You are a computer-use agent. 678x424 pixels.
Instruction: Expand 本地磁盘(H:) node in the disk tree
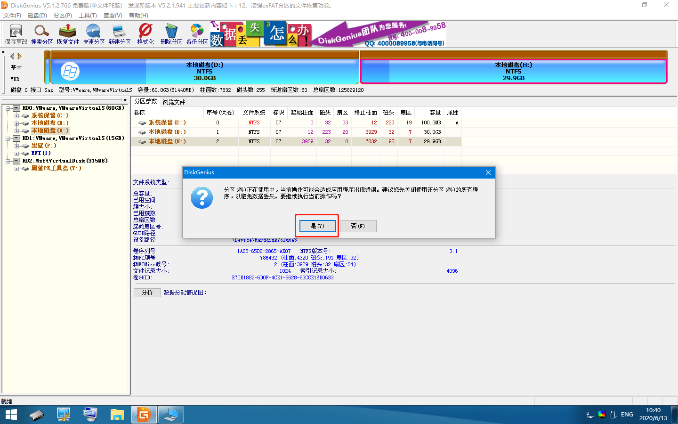pos(17,131)
